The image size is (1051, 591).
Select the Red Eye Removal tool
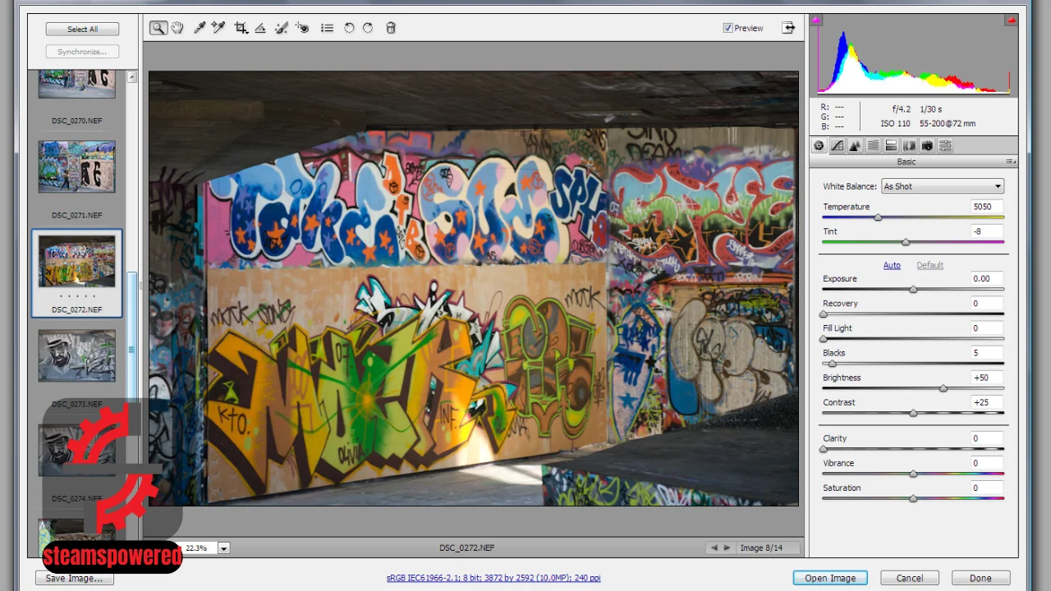(x=302, y=28)
